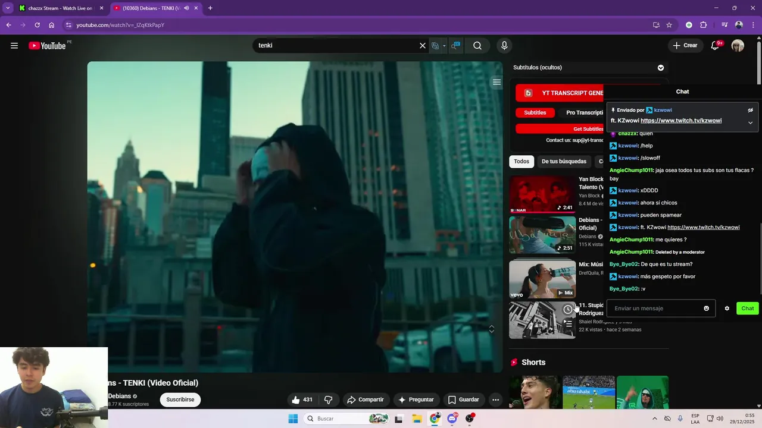Mute the Debians TENKI tab audio
The image size is (762, 428).
tap(186, 8)
